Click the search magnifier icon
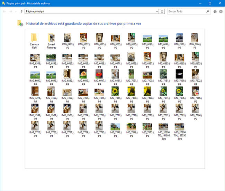Screen dimensions: 225x191 [208, 11]
